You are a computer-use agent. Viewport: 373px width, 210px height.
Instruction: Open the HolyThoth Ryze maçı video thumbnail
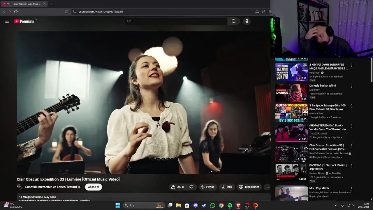click(291, 71)
